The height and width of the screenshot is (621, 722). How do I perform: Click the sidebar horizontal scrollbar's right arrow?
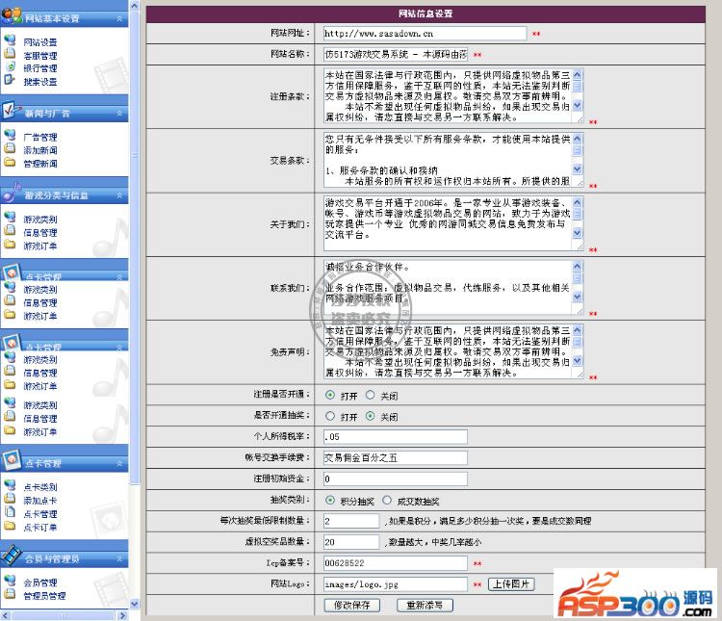[x=122, y=615]
